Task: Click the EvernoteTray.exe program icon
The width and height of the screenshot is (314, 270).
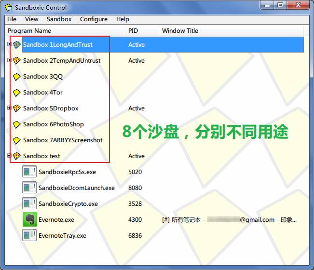Action: pos(29,235)
